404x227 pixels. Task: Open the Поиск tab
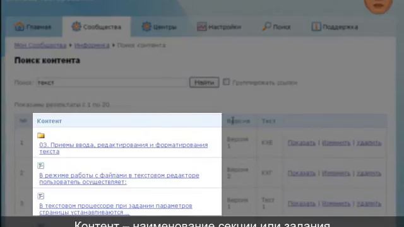pos(276,26)
